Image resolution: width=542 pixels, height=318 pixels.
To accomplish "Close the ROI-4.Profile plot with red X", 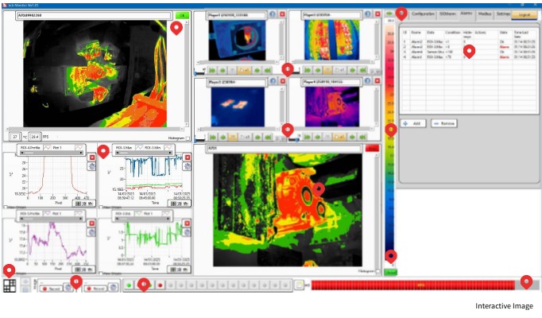I will pyautogui.click(x=91, y=157).
